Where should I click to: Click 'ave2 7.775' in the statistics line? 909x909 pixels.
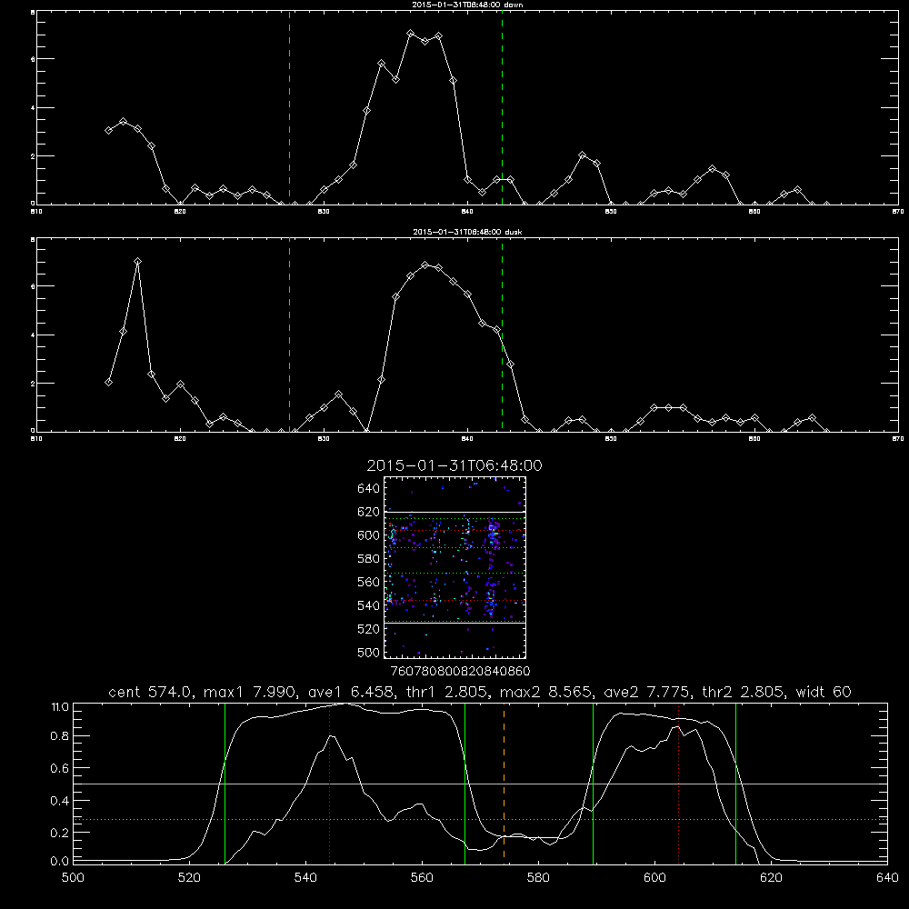647,692
